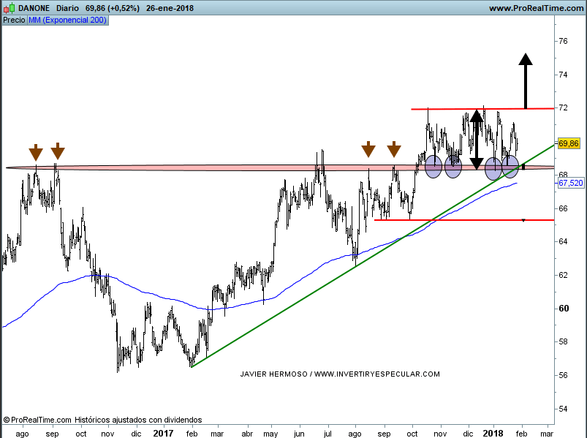The width and height of the screenshot is (587, 438).
Task: Click the blue 67,520 moving average tag
Action: click(x=570, y=183)
